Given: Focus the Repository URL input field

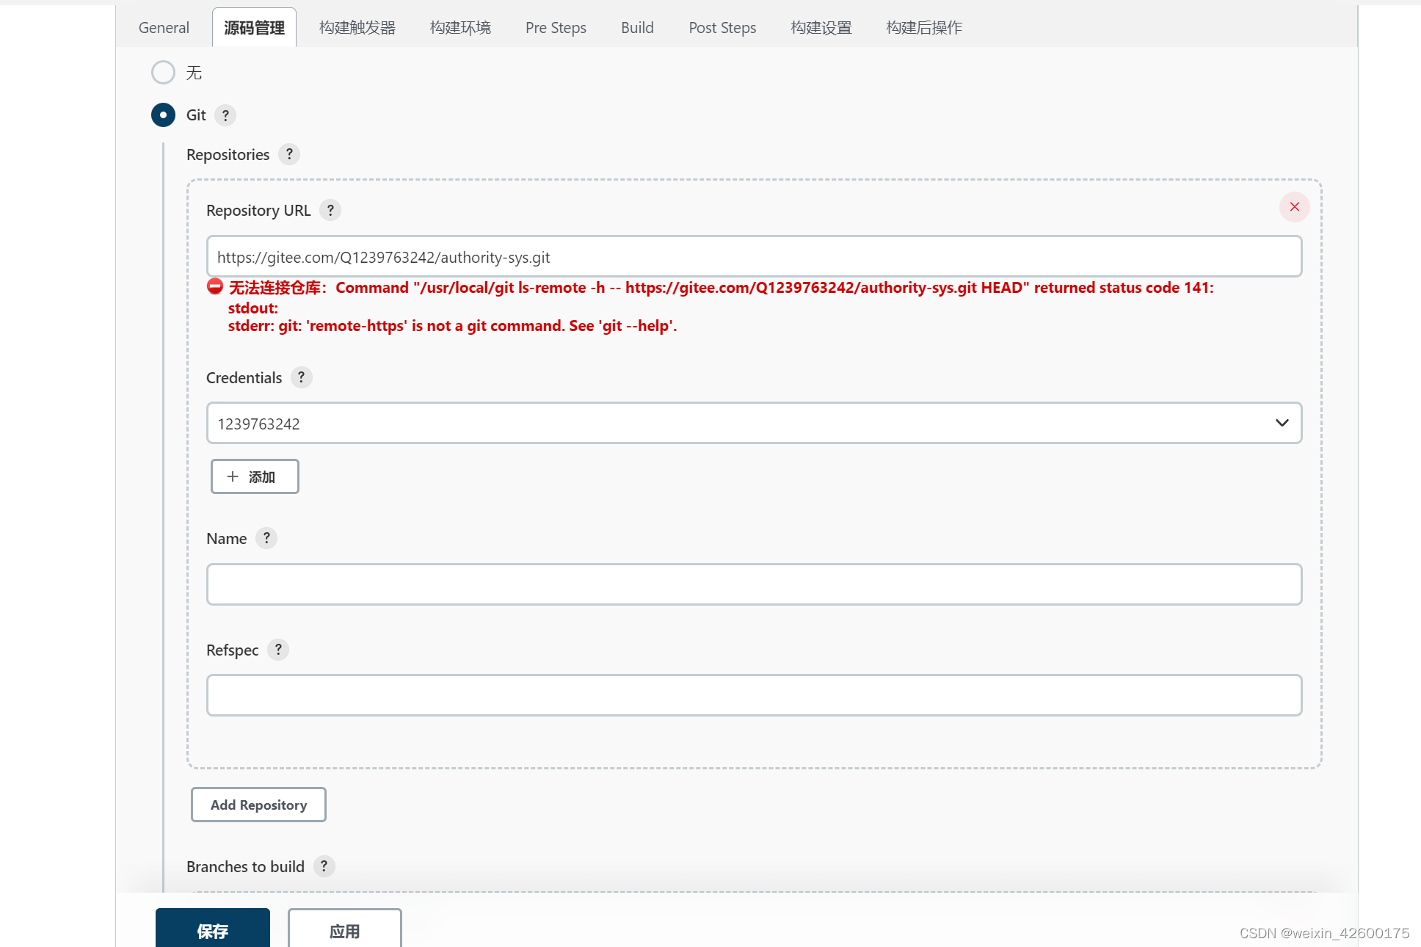Looking at the screenshot, I should pyautogui.click(x=753, y=257).
